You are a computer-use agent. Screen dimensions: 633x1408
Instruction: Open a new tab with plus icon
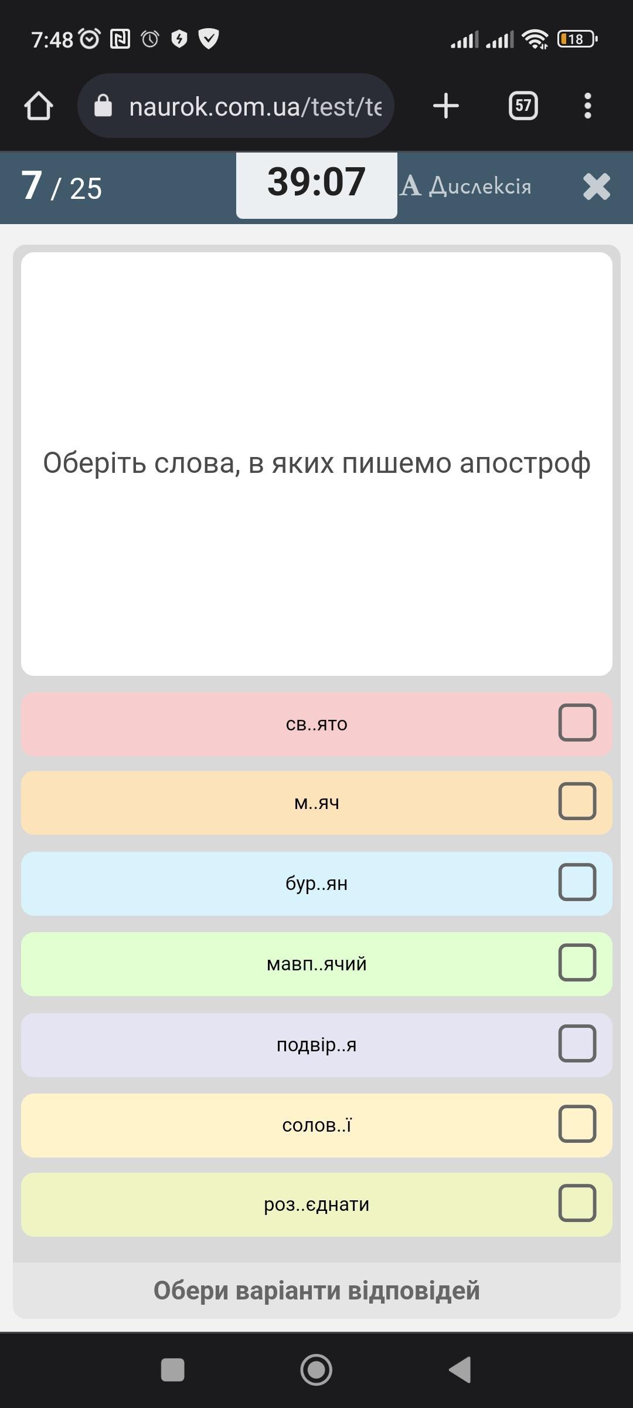pyautogui.click(x=446, y=106)
